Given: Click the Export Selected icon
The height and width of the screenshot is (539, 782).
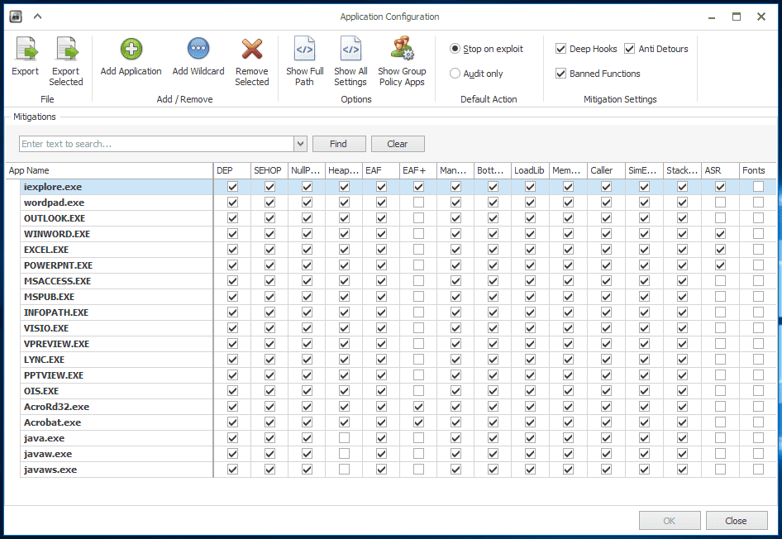Looking at the screenshot, I should click(x=67, y=49).
